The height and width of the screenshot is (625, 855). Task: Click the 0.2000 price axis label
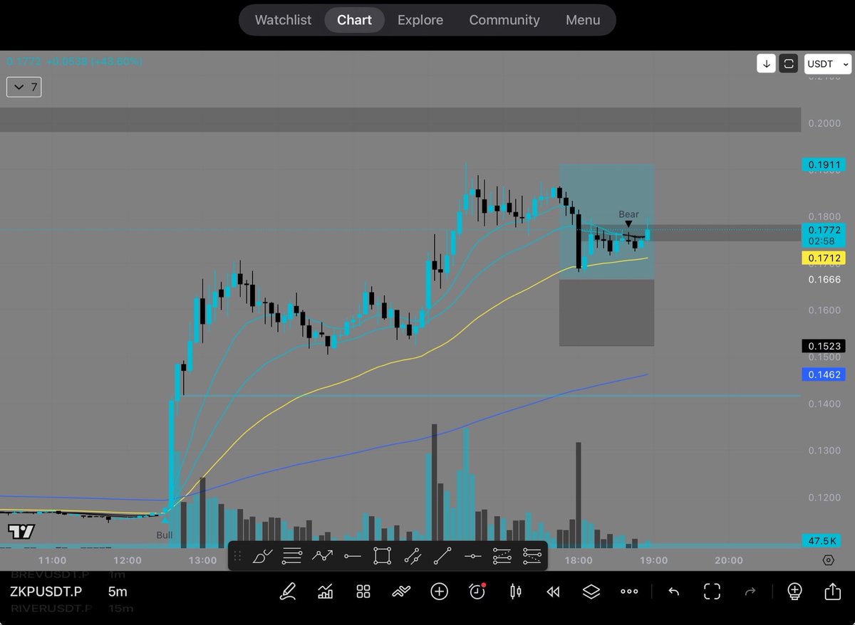point(824,124)
